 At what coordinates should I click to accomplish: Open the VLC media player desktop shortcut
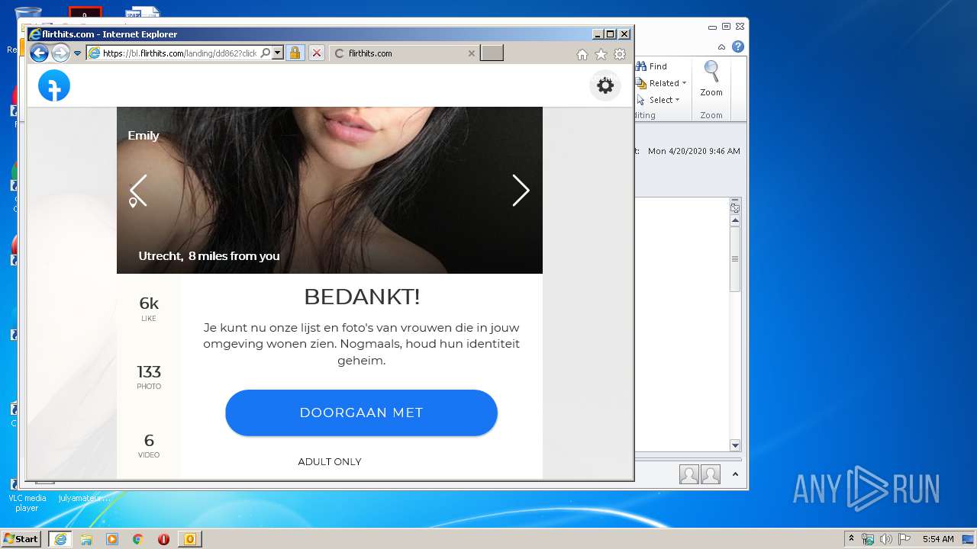27,495
